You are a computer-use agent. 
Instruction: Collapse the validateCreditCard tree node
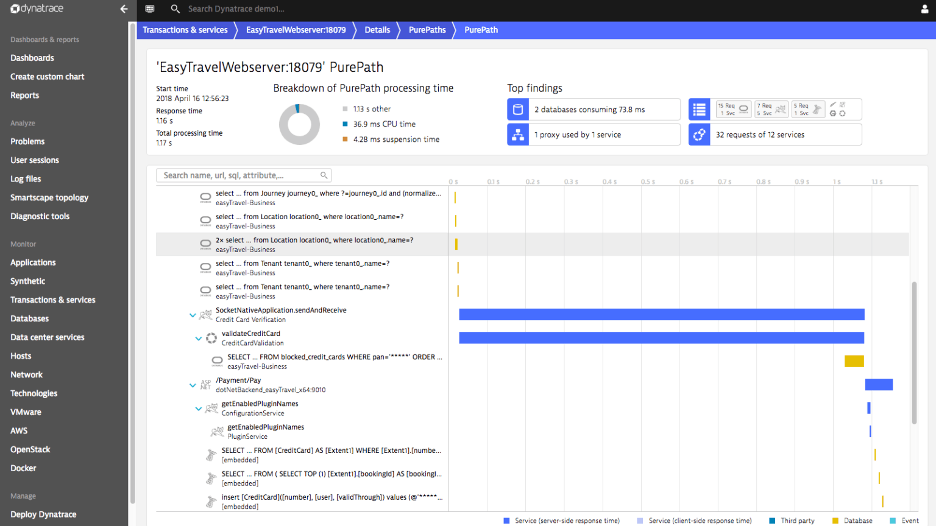198,338
